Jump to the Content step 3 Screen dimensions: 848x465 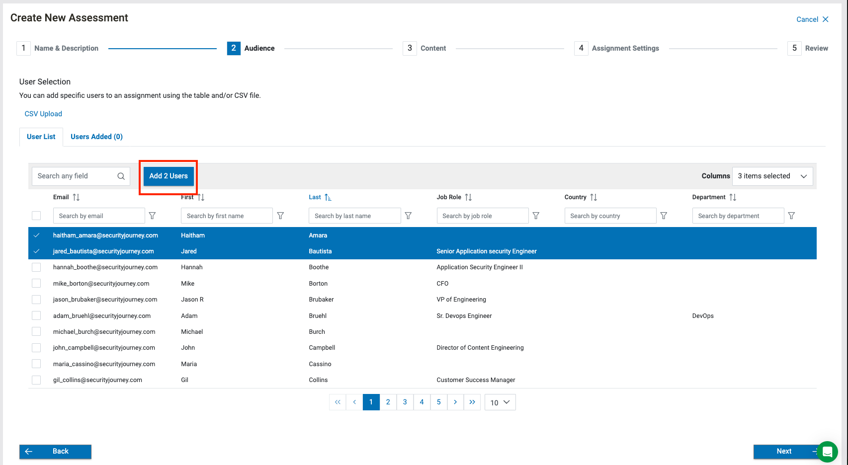[424, 48]
